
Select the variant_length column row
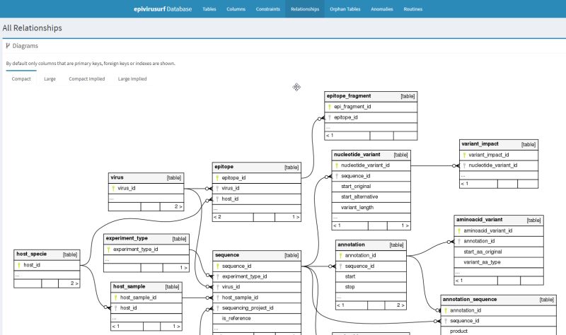(x=371, y=207)
